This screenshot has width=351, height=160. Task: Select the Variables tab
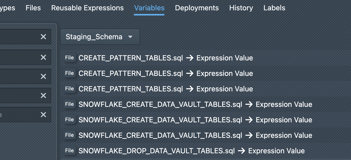click(149, 8)
